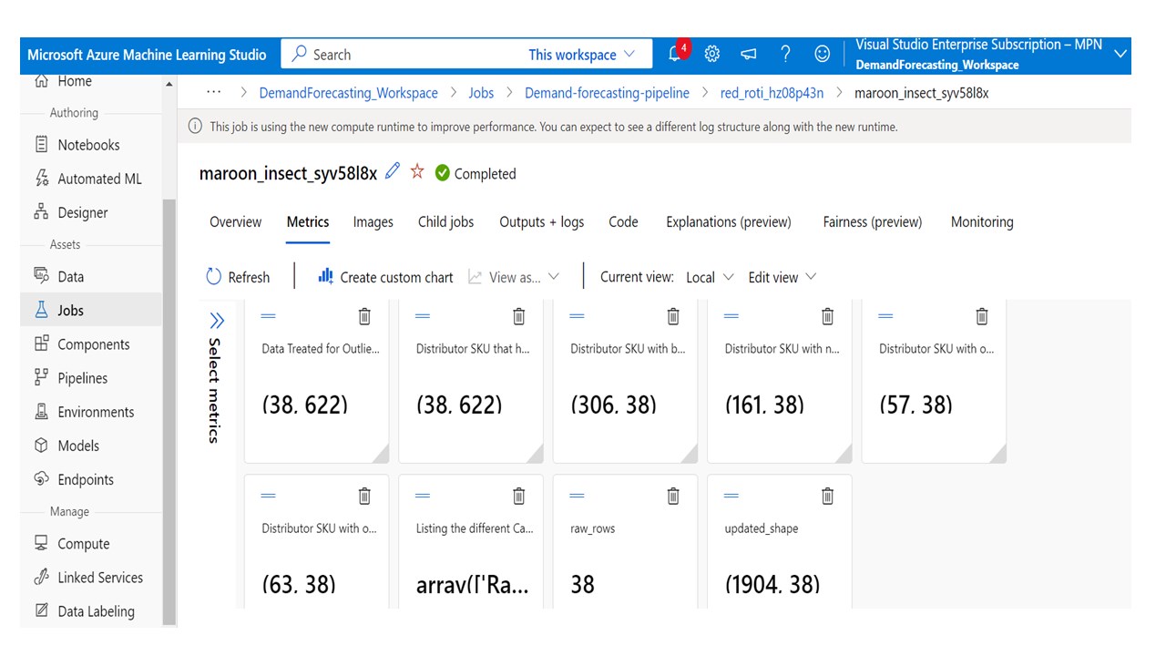Delete the updated_shape metric card
The width and height of the screenshot is (1166, 656).
tap(827, 496)
